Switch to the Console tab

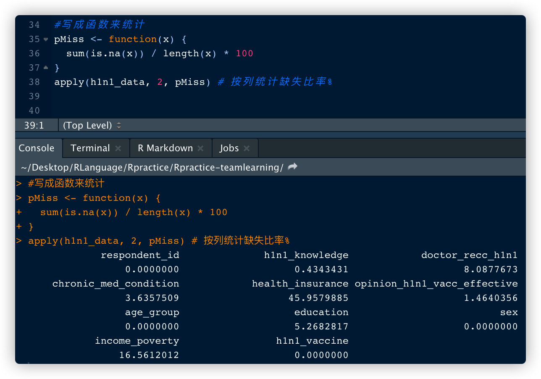pyautogui.click(x=37, y=148)
